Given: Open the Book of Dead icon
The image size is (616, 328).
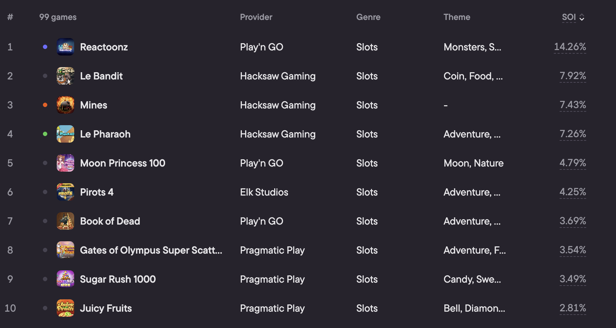Looking at the screenshot, I should pos(65,221).
